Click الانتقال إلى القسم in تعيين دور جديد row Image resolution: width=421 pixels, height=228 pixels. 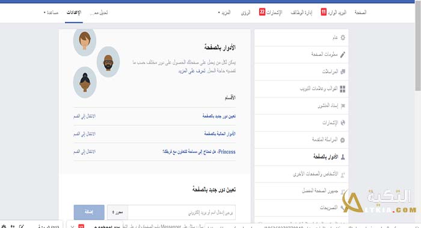tap(84, 116)
